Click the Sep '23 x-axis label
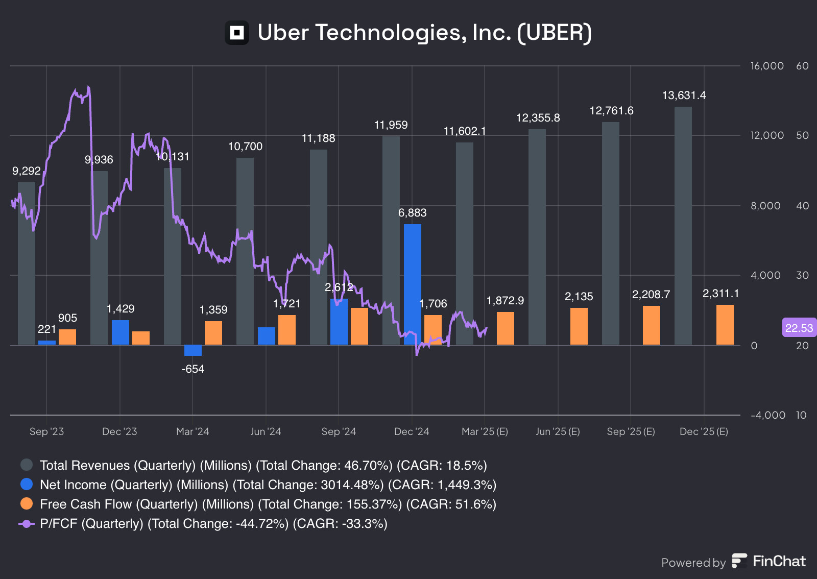 pos(46,431)
